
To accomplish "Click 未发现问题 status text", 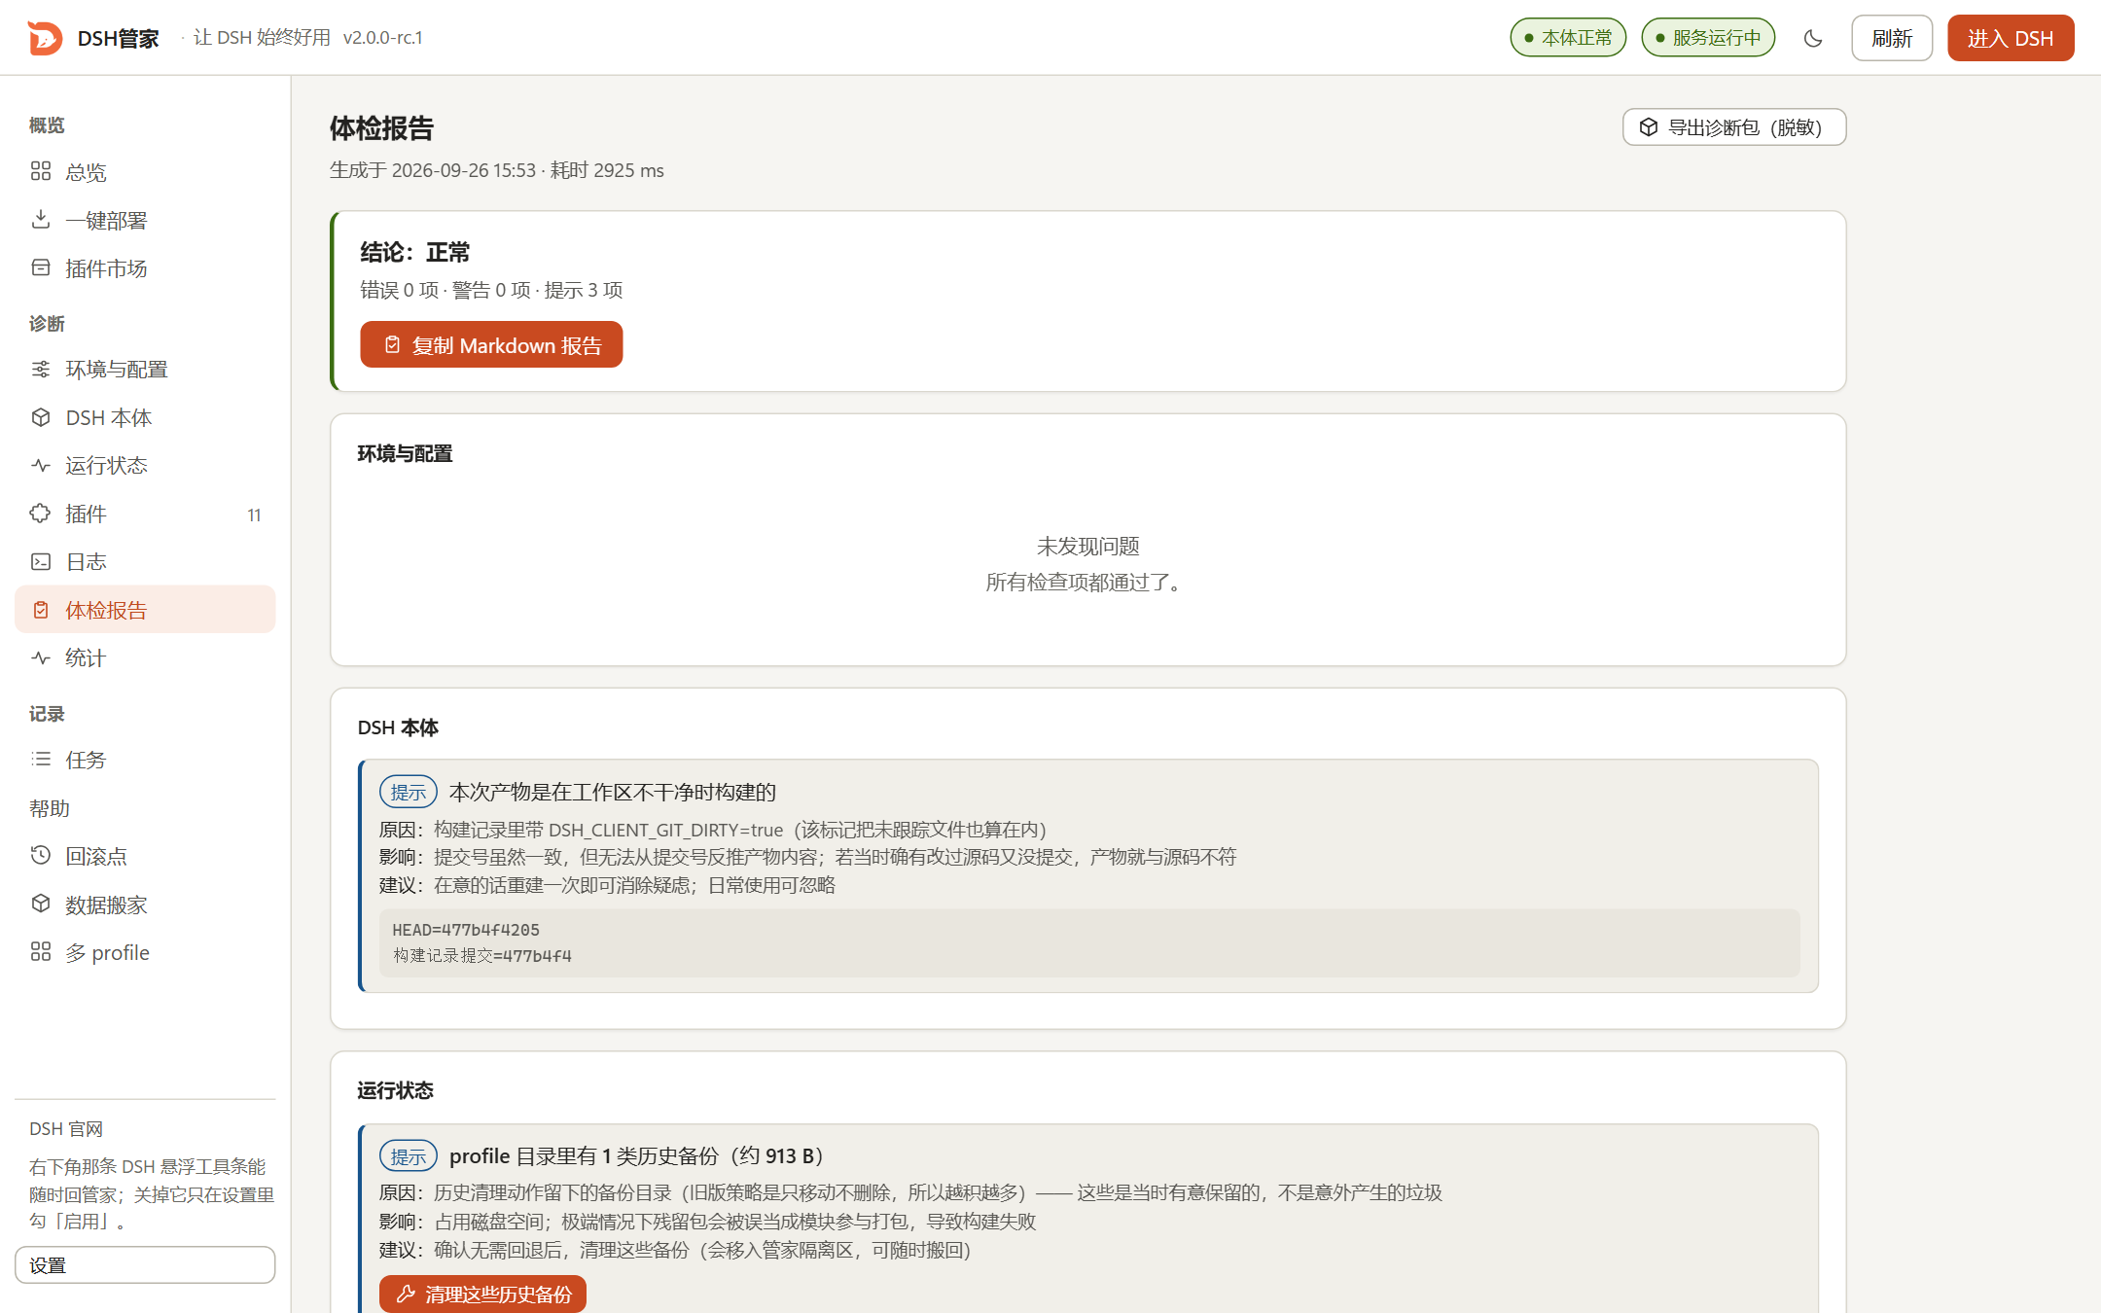I will click(x=1087, y=546).
